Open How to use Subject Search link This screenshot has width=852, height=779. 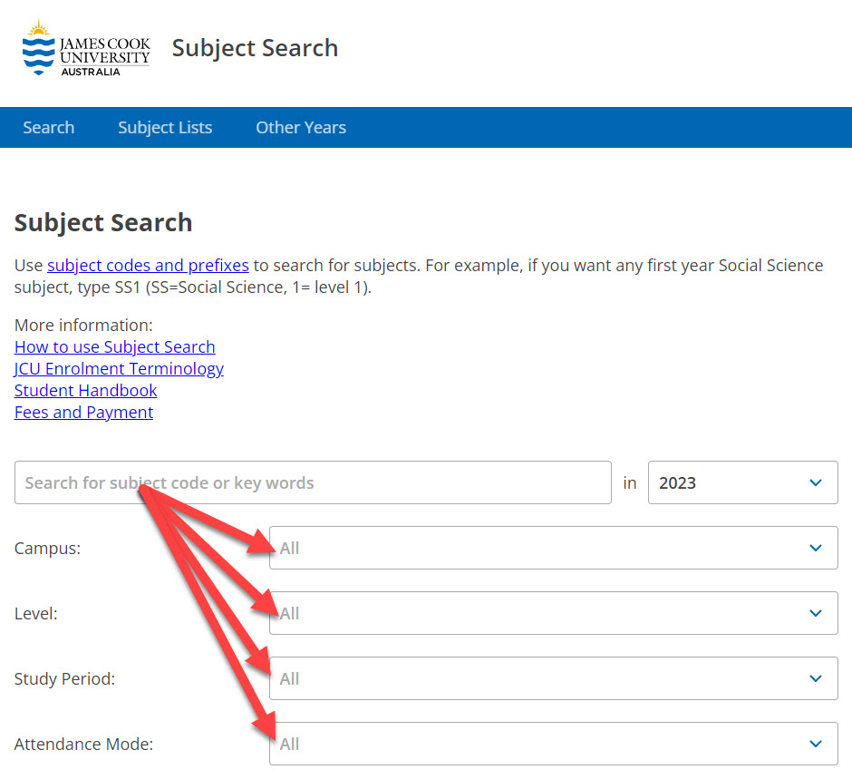tap(114, 346)
